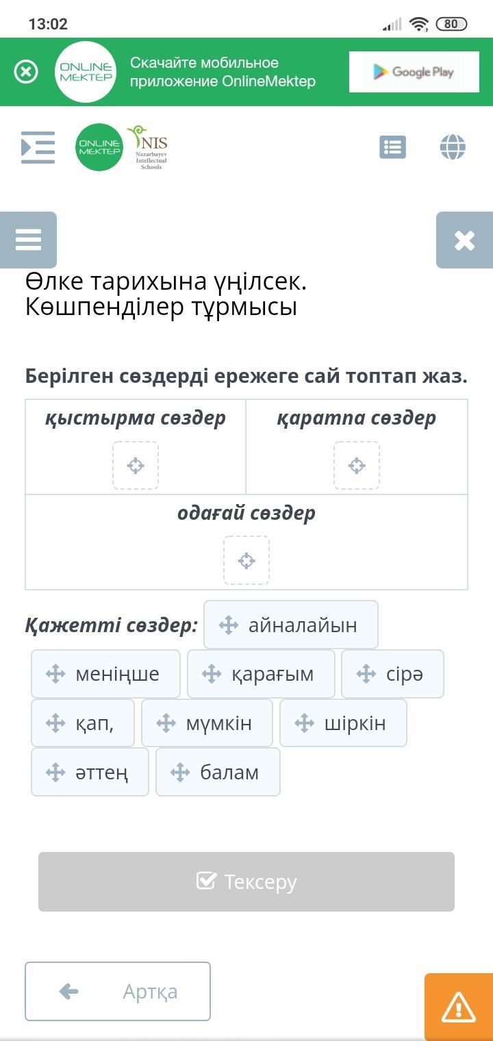
Task: Open the grey hamburger menu tab
Action: [28, 240]
